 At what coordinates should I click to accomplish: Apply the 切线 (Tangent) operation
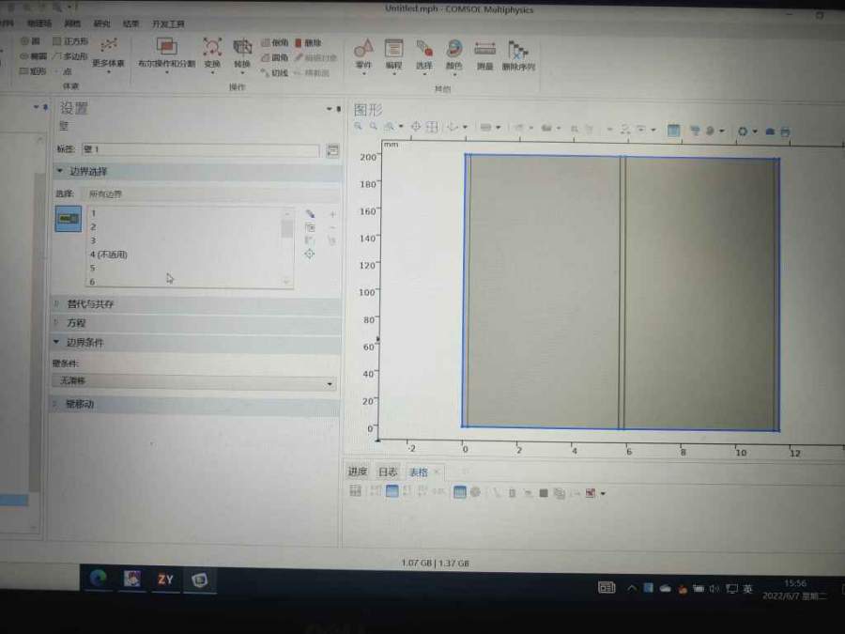point(275,72)
